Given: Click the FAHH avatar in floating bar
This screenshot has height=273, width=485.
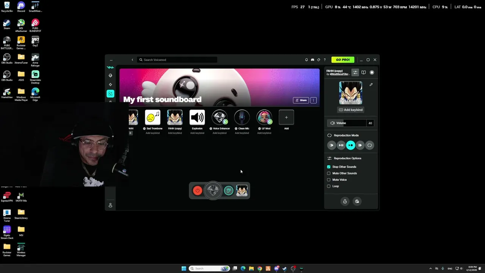Looking at the screenshot, I should 242,191.
